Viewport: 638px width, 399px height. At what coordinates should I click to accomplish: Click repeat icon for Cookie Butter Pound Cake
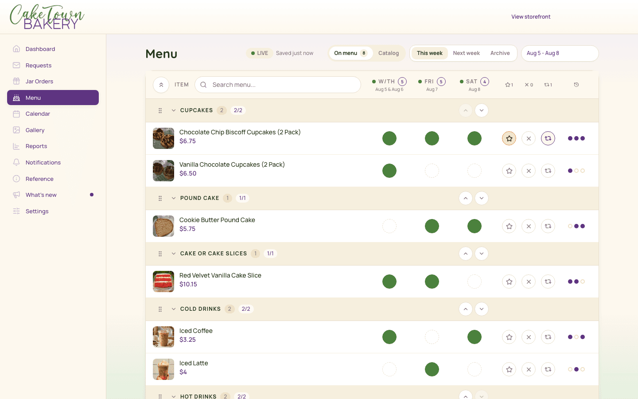pyautogui.click(x=548, y=226)
